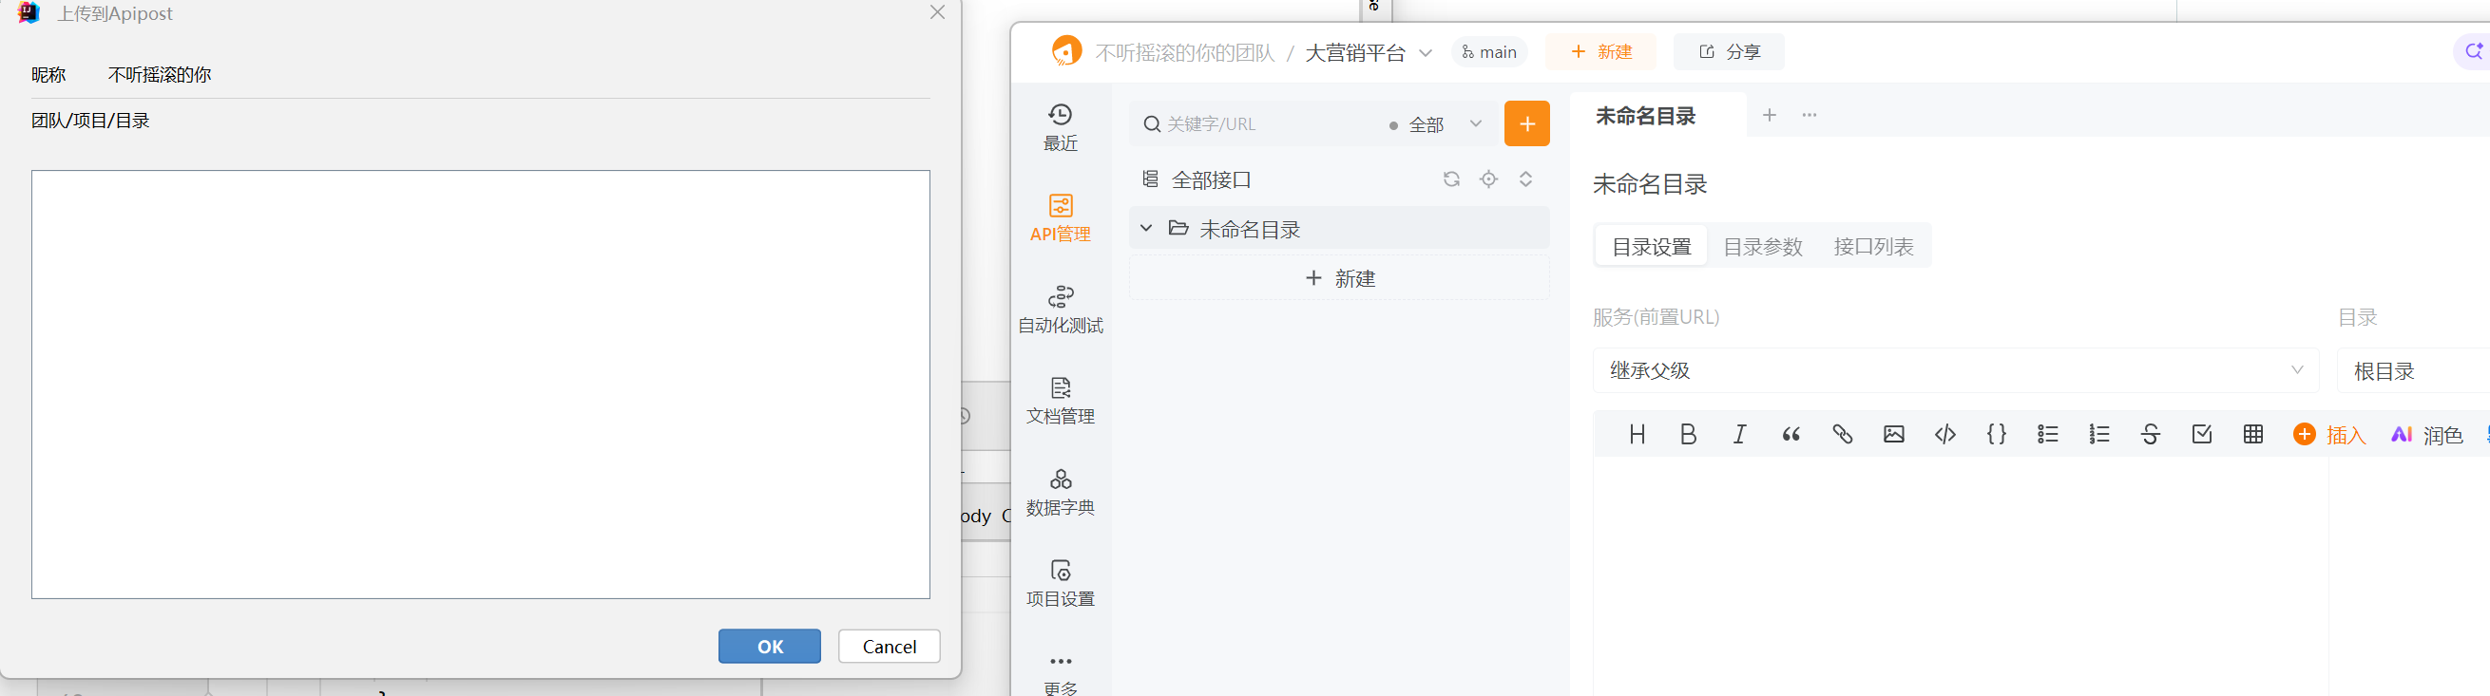This screenshot has width=2490, height=696.
Task: Click the Apipost logo icon
Action: [1066, 51]
